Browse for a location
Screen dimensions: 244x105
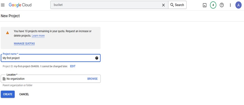(93, 79)
